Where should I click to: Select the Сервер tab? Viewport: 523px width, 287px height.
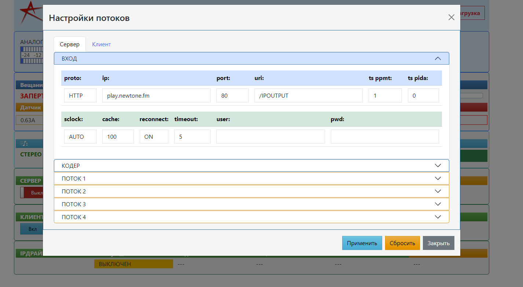[x=70, y=44]
